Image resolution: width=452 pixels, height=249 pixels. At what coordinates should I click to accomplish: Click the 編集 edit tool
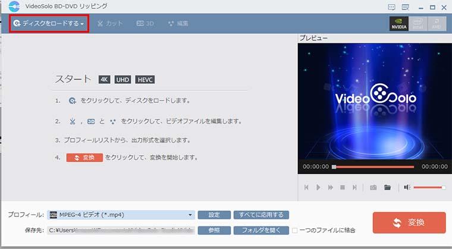tap(178, 24)
